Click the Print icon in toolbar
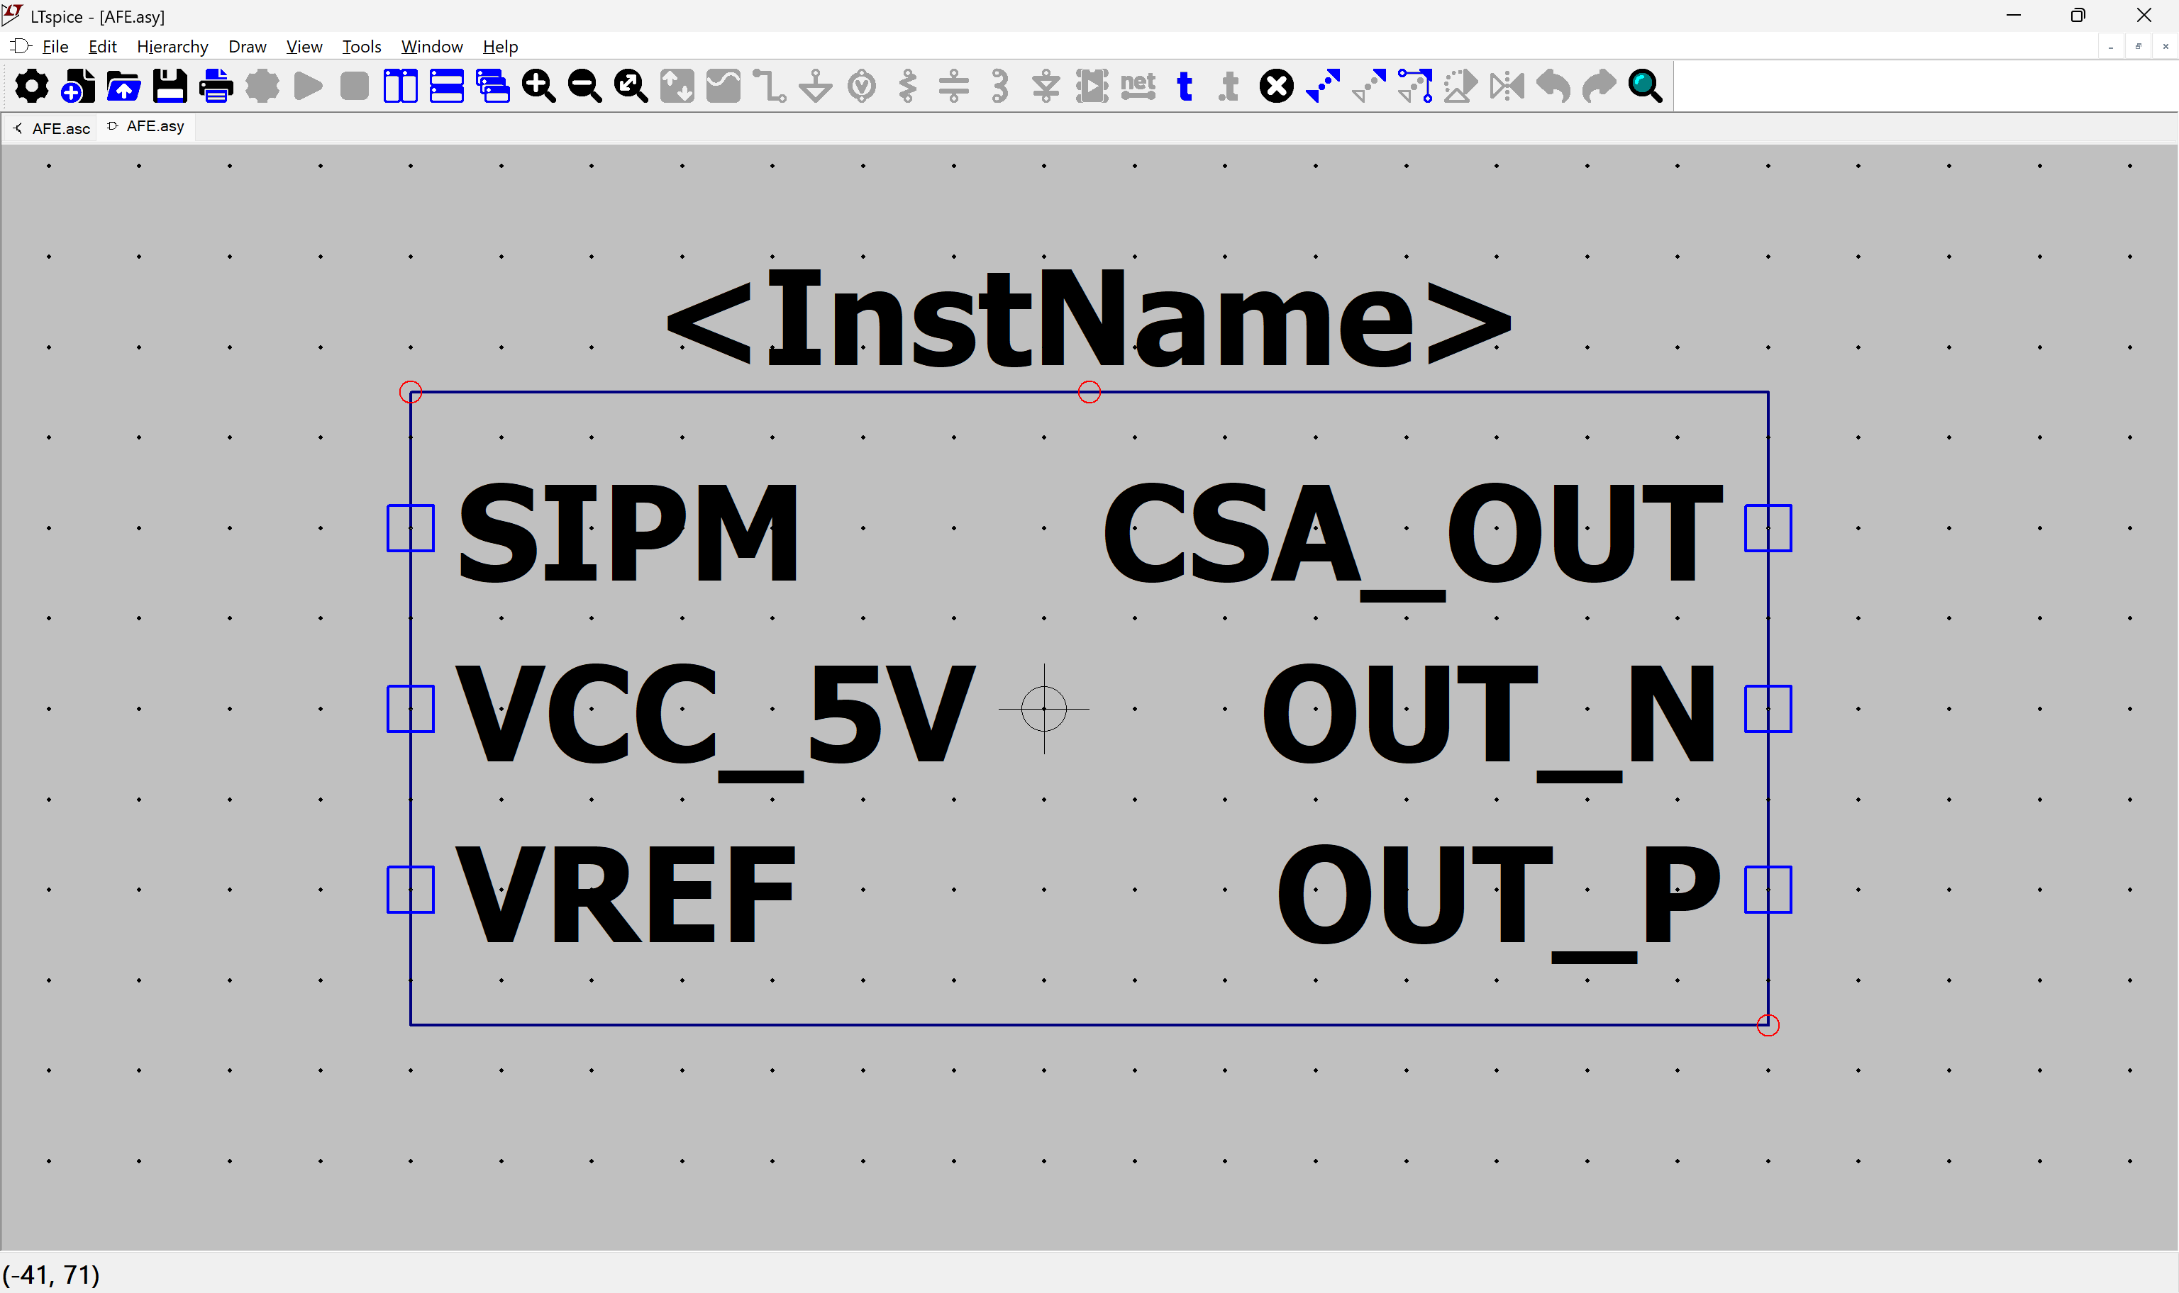Viewport: 2179px width, 1293px height. (216, 86)
